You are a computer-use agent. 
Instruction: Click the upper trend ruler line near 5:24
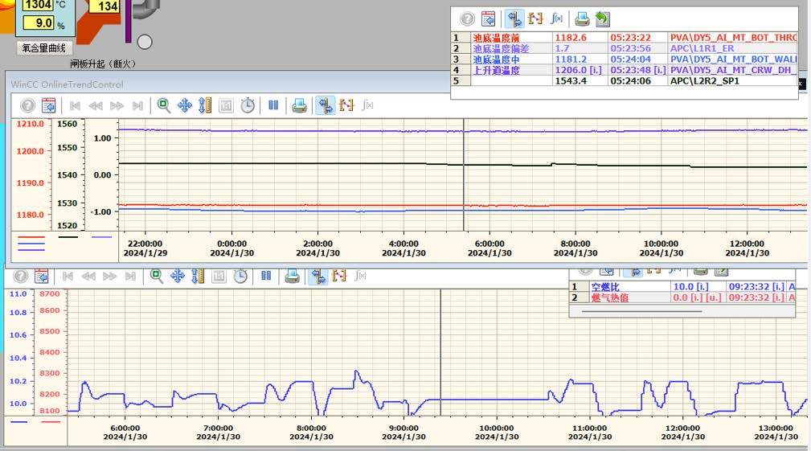pyautogui.click(x=464, y=174)
